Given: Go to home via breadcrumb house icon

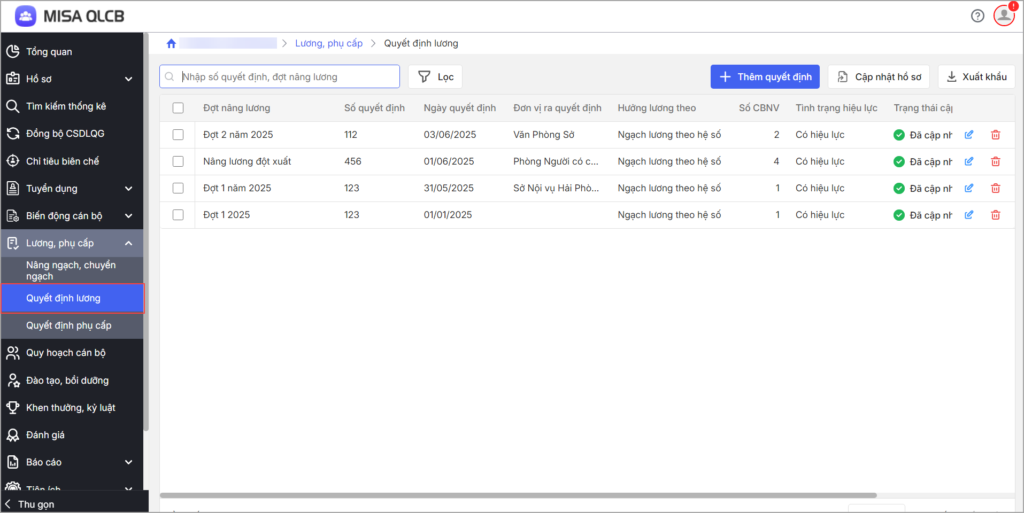Looking at the screenshot, I should (x=171, y=43).
